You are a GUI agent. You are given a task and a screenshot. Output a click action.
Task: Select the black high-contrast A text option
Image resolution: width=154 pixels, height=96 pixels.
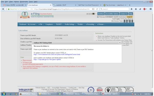[x=93, y=14]
